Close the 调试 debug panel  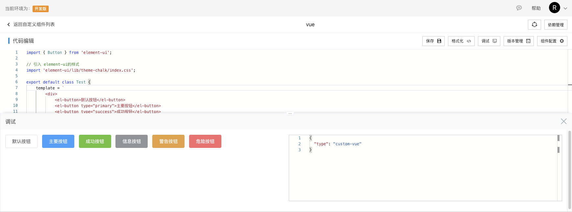tap(564, 121)
